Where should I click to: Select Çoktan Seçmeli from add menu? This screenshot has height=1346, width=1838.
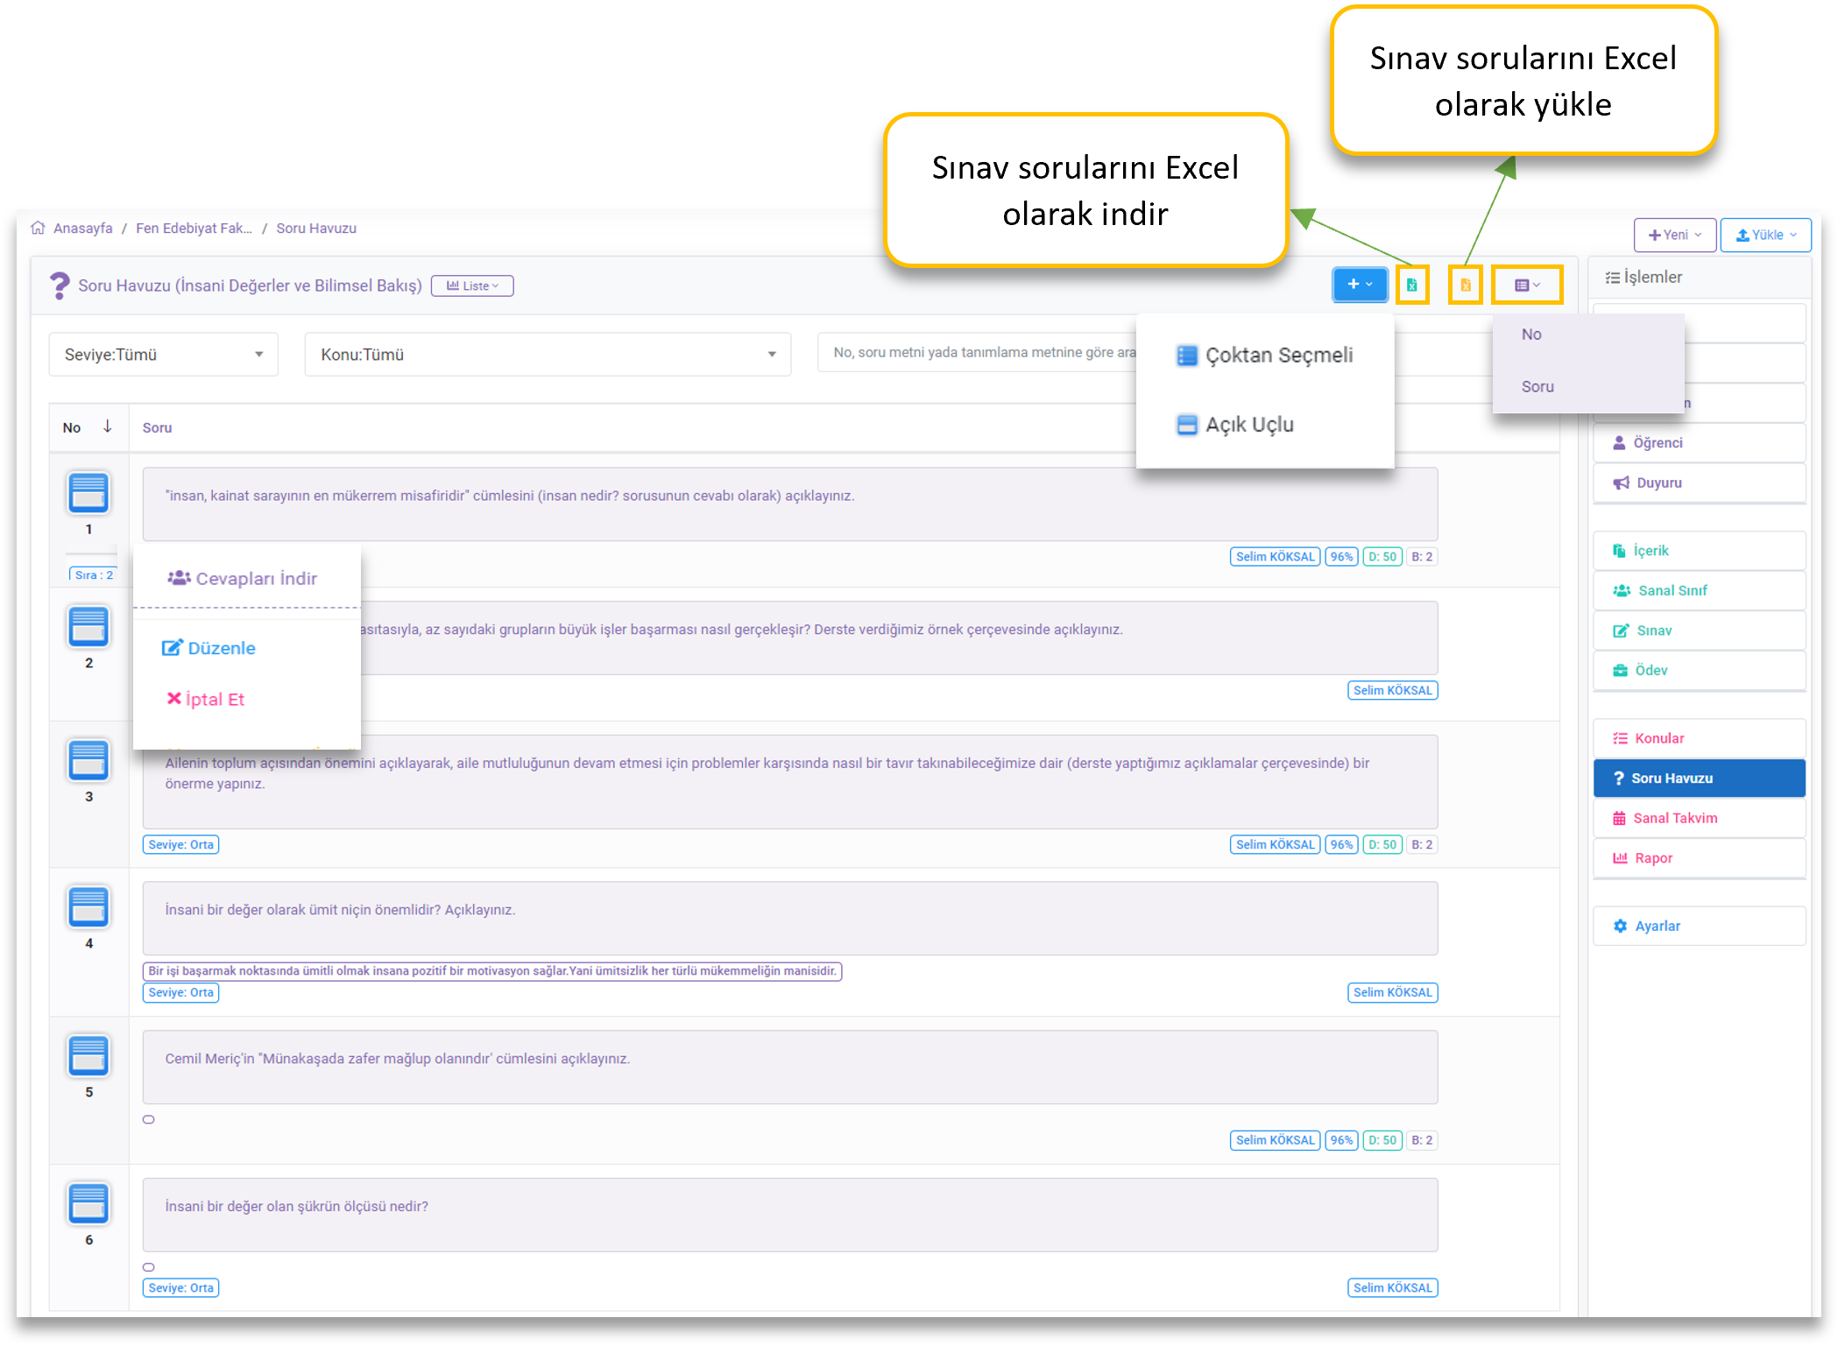pyautogui.click(x=1277, y=356)
